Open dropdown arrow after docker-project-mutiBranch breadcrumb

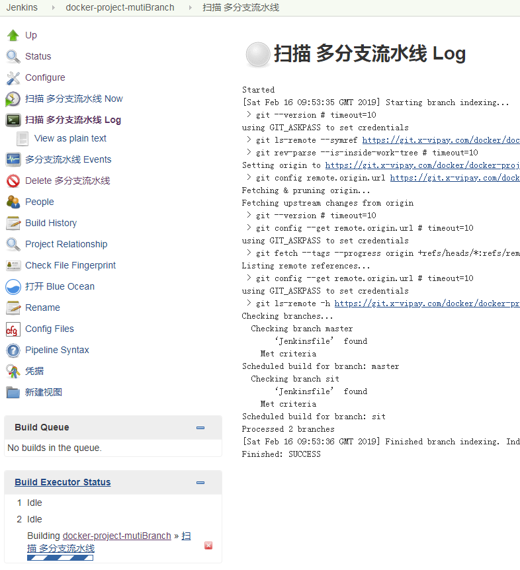click(x=190, y=8)
